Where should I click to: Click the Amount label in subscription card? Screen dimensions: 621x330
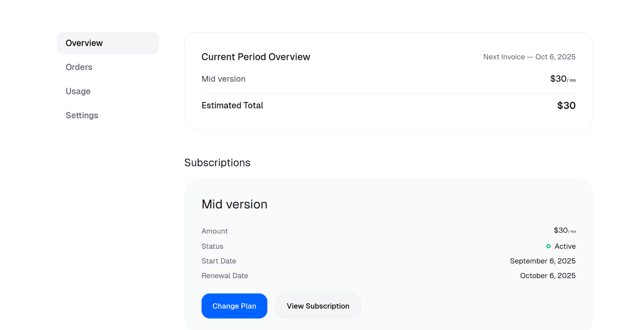[215, 231]
